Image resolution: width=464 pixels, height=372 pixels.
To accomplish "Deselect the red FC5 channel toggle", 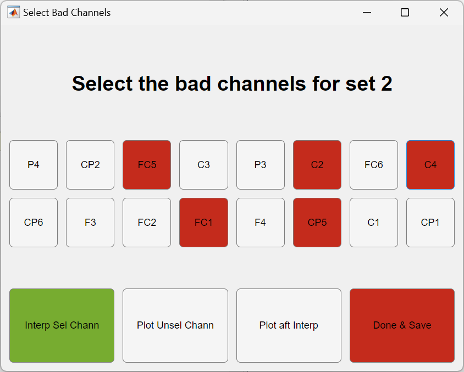I will [x=147, y=165].
